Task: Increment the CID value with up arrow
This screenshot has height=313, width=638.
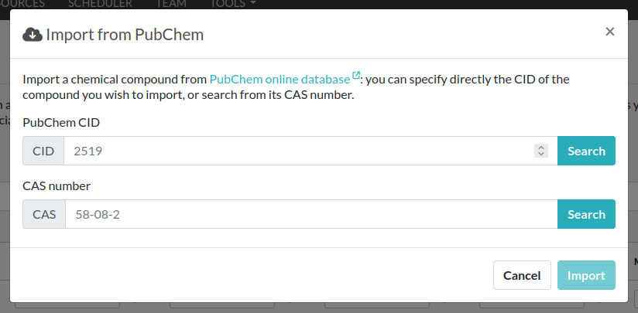Action: [x=541, y=147]
